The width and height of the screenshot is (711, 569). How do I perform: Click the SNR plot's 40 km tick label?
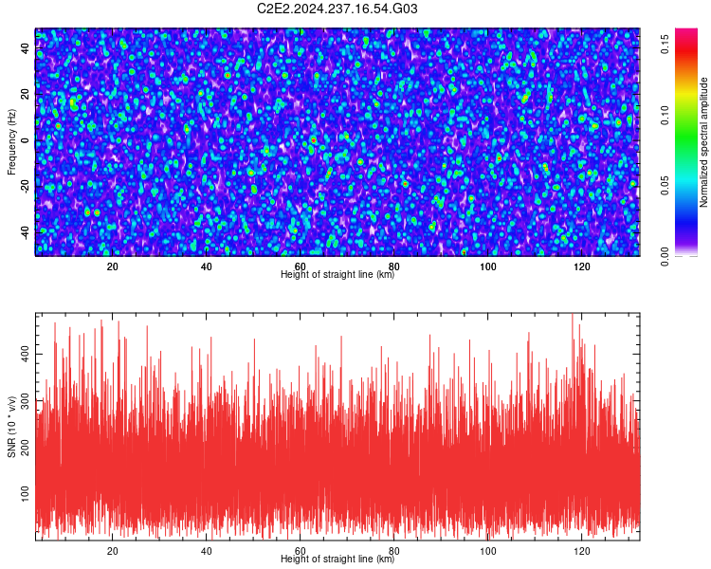pos(207,551)
